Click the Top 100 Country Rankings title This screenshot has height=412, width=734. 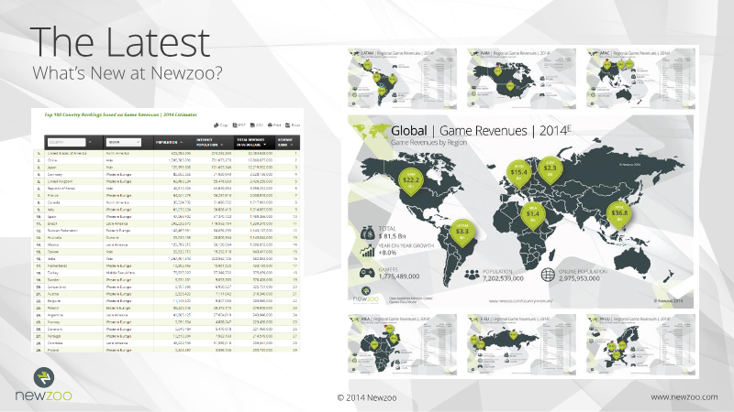click(x=121, y=114)
